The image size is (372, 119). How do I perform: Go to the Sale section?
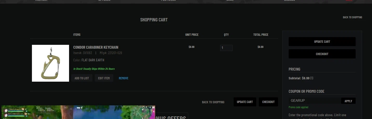(349, 1)
